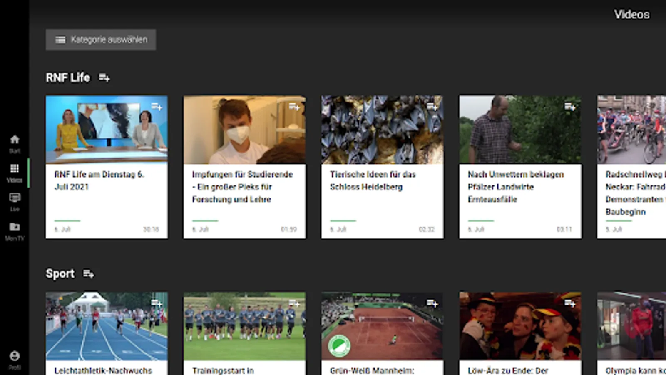The width and height of the screenshot is (666, 375).
Task: Open the 'Olympia kann' video thumbnail
Action: click(631, 326)
